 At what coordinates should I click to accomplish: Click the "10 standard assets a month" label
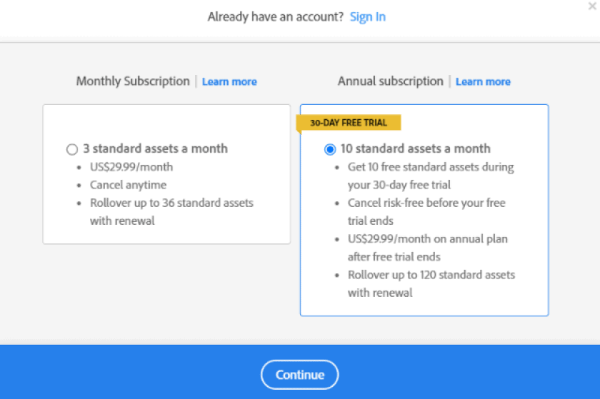(x=415, y=149)
